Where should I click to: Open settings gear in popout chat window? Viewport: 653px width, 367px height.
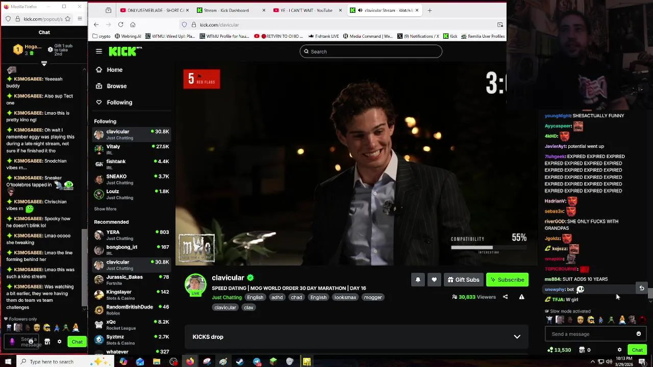(x=59, y=342)
